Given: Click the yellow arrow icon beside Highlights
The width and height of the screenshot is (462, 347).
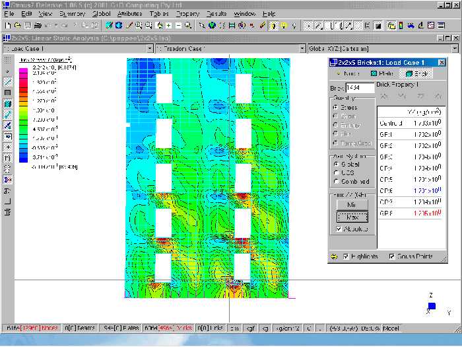Looking at the screenshot, I should pyautogui.click(x=333, y=256).
